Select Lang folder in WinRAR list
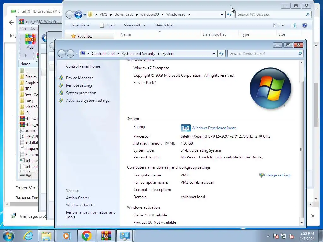The width and height of the screenshot is (323, 242). coord(29,101)
